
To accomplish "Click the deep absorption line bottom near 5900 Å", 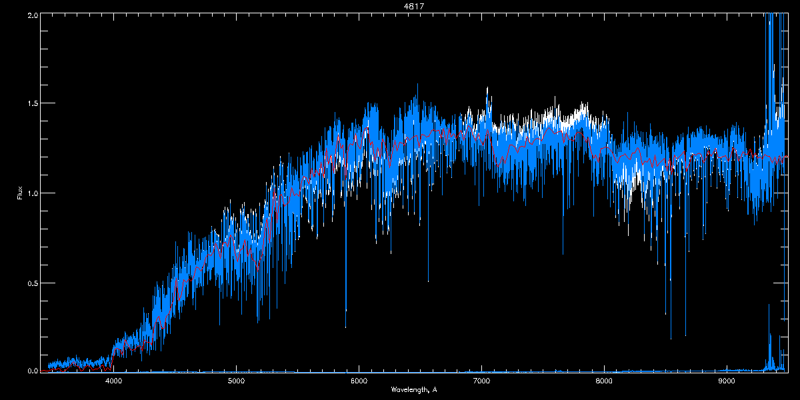I will [x=346, y=325].
